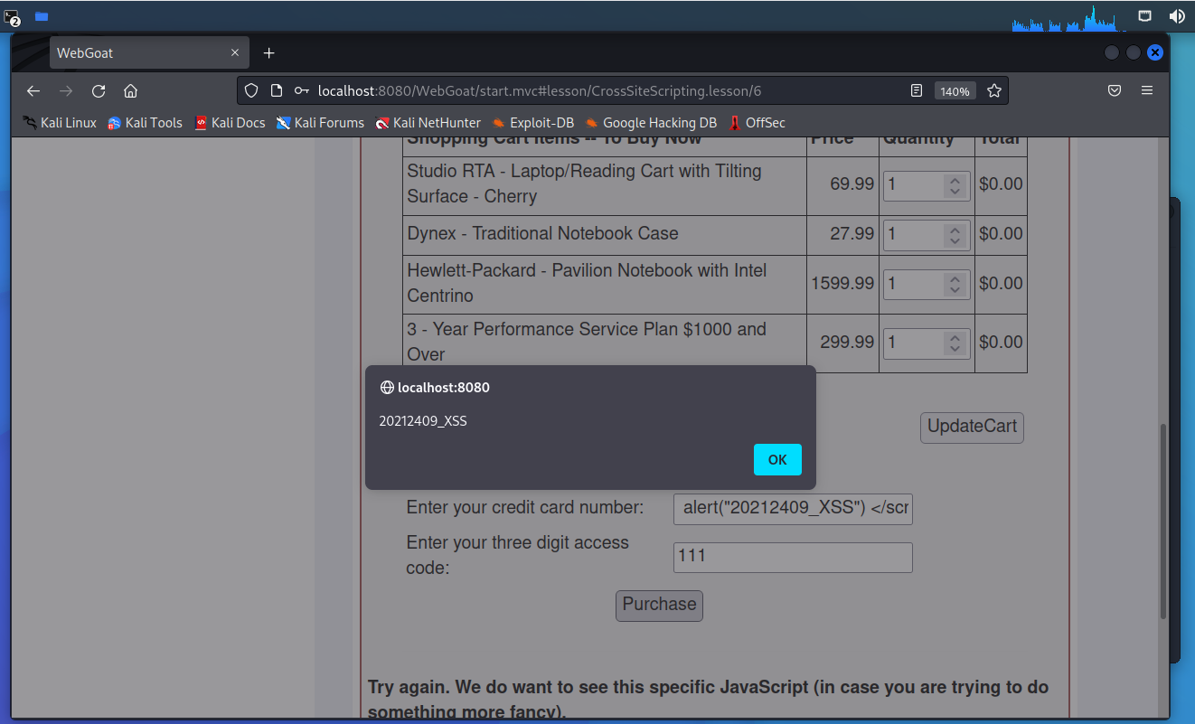Select the WebGoat browser tab
The image size is (1195, 724).
[x=136, y=53]
